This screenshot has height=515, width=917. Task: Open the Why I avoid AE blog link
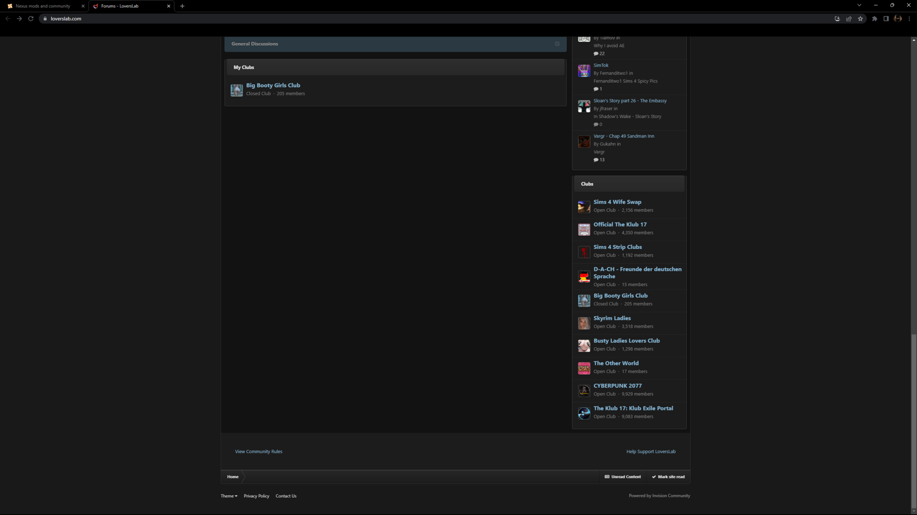tap(609, 46)
